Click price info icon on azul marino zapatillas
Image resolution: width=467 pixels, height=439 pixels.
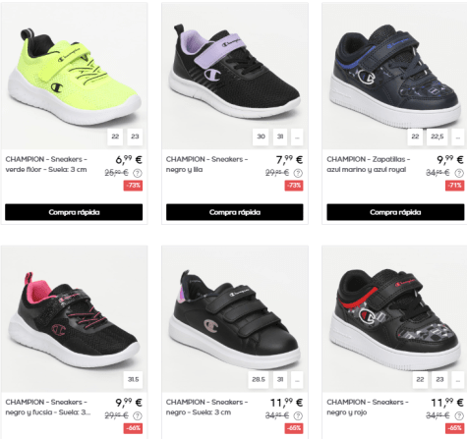pyautogui.click(x=459, y=173)
